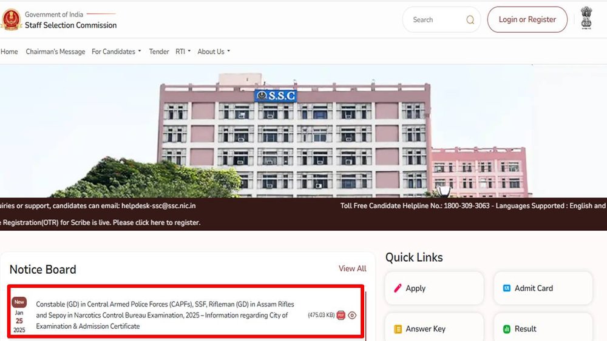Open the Chairman's Message page
The image size is (607, 341).
[x=55, y=51]
